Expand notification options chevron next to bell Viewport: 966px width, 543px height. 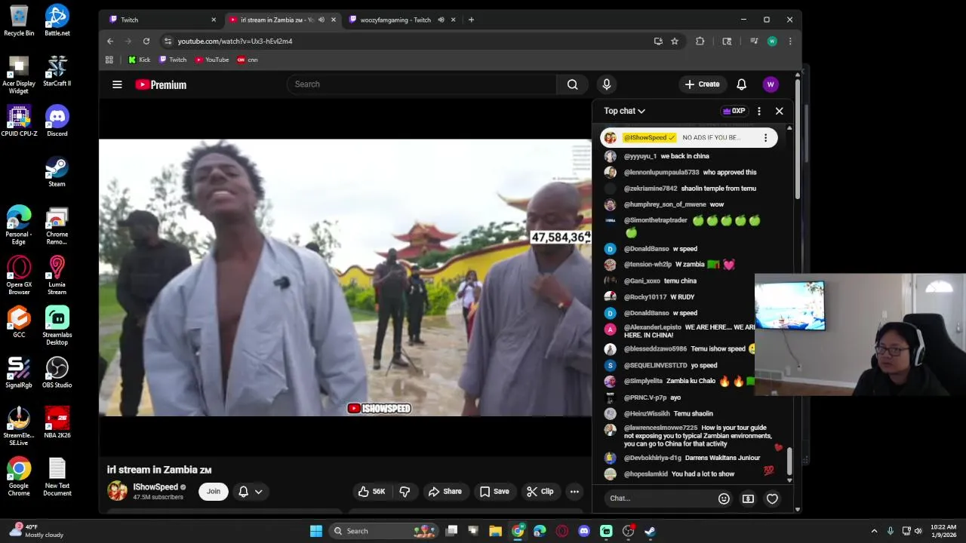click(x=258, y=492)
